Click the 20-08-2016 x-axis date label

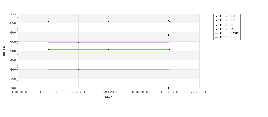tap(200, 92)
